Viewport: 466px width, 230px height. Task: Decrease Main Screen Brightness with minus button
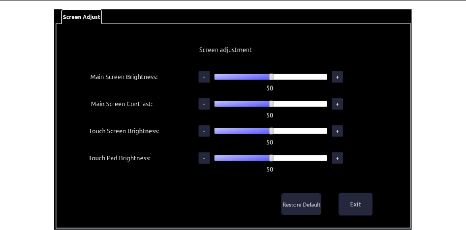[204, 77]
